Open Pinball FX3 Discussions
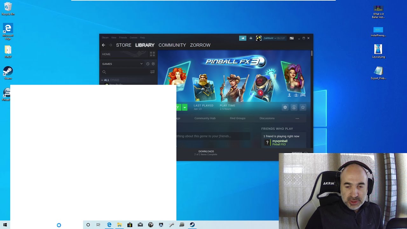The width and height of the screenshot is (407, 229). point(267,118)
